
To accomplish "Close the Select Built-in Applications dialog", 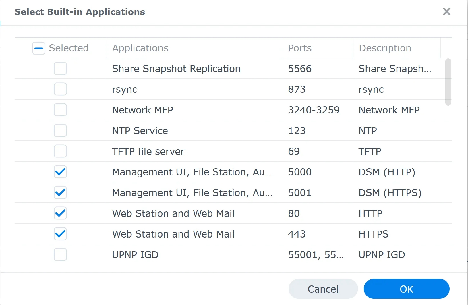I will 447,11.
